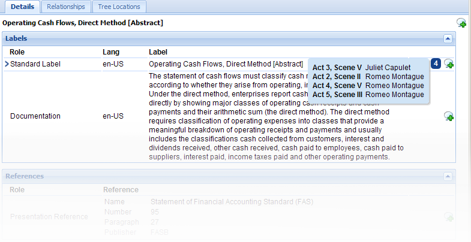
Task: Click the Paragraph value 27
Action: (x=154, y=222)
